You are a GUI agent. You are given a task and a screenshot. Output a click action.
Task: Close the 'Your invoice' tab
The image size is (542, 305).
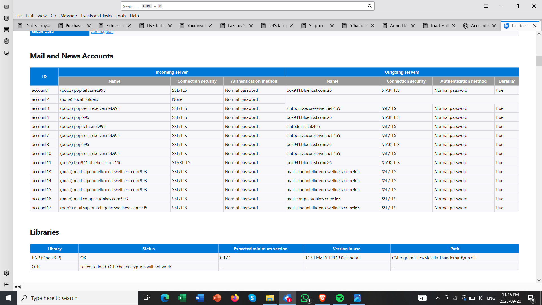210,26
